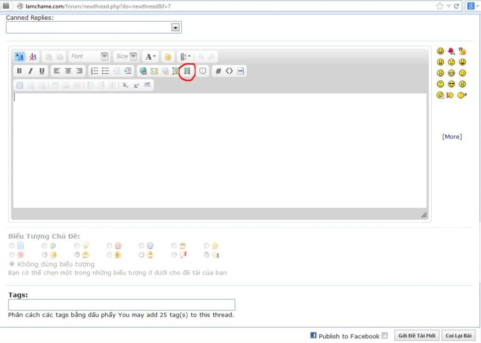Click the Gởi Đề Tài Mới button
Viewport: 481px width, 343px height.
click(x=417, y=335)
